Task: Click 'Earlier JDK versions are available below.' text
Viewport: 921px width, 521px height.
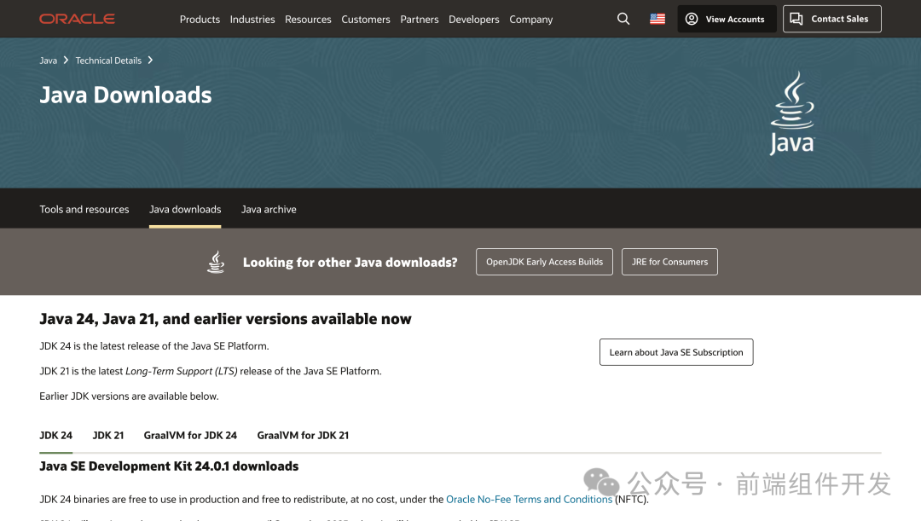Action: coord(130,397)
